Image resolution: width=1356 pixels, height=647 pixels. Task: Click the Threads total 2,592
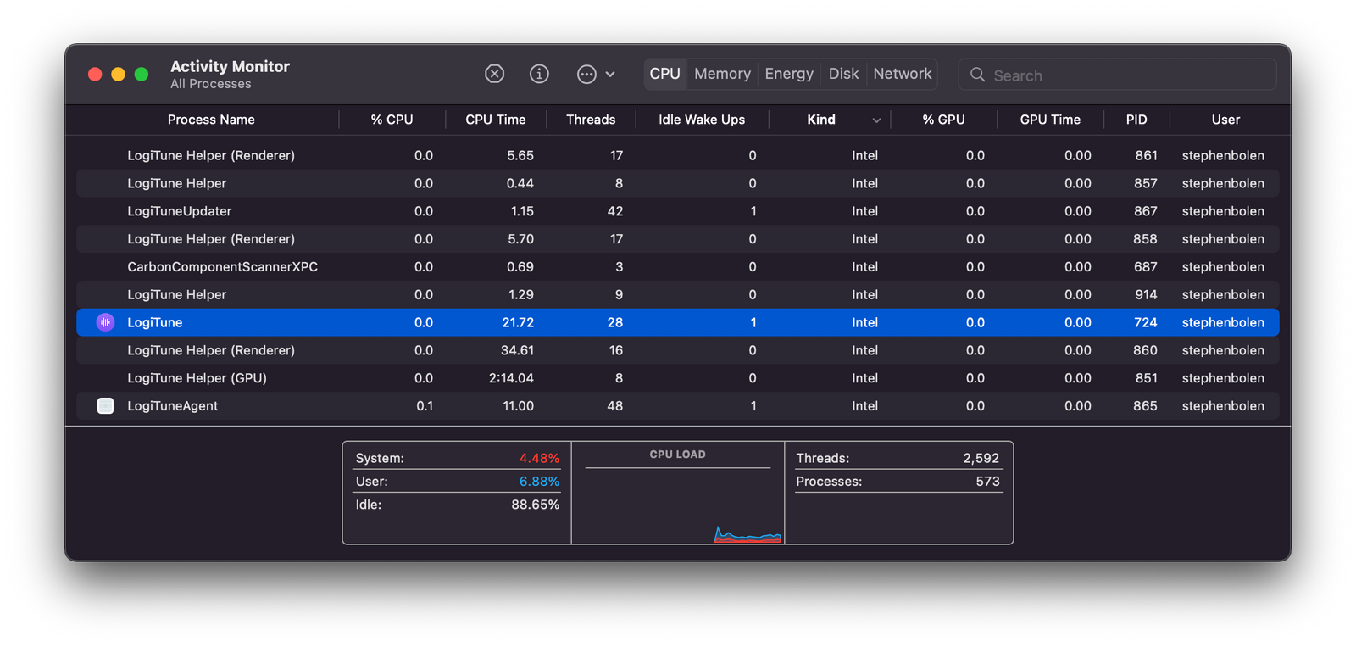(x=981, y=458)
